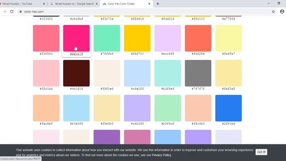Close the Fahad Hussain YouTube tab

[44, 4]
